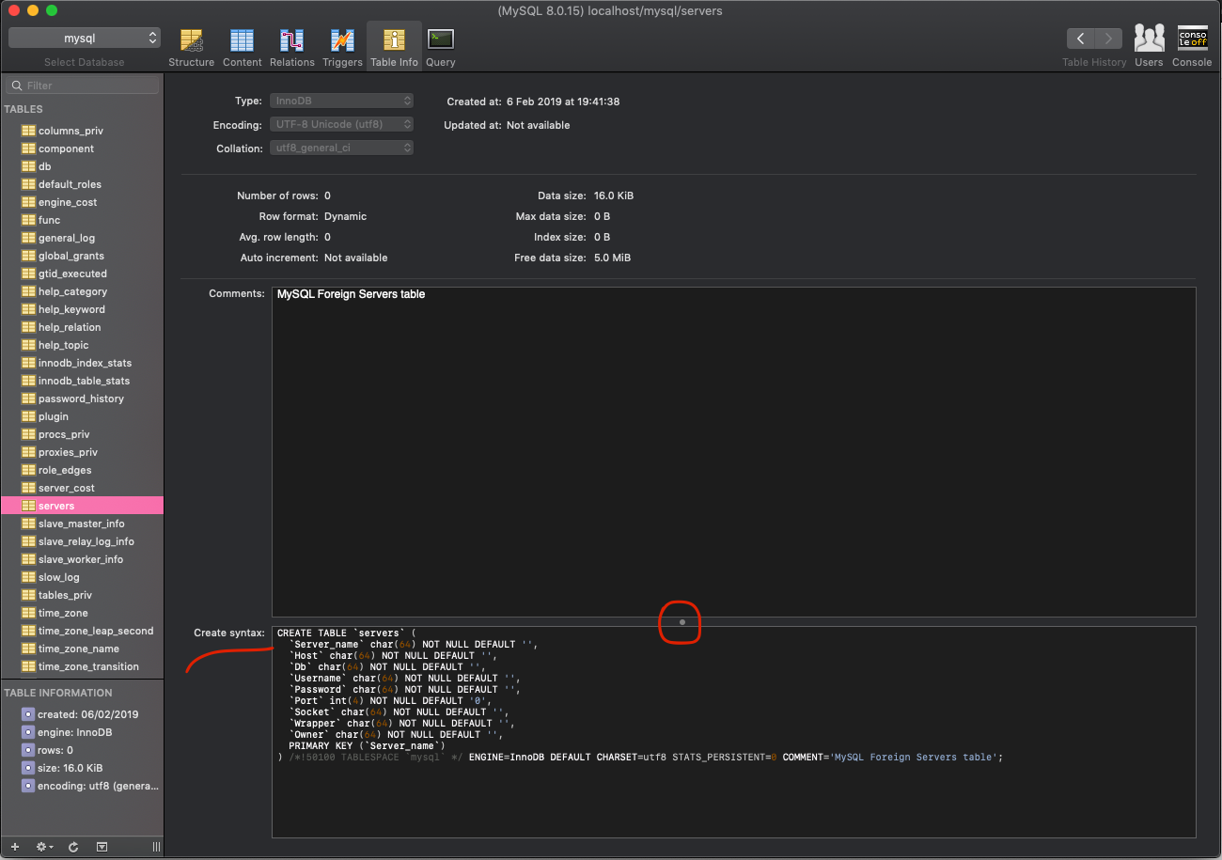
Task: Open the Type dropdown showing InnoDB
Action: [341, 101]
